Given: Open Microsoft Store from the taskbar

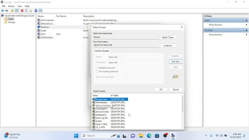Looking at the screenshot, I should click(x=157, y=136).
